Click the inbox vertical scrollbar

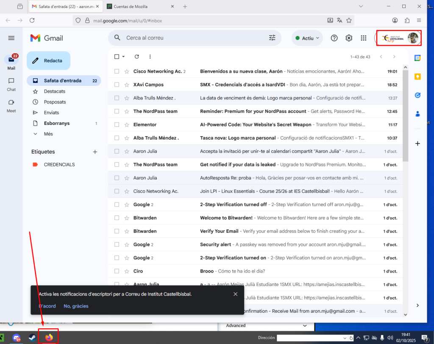[x=405, y=114]
